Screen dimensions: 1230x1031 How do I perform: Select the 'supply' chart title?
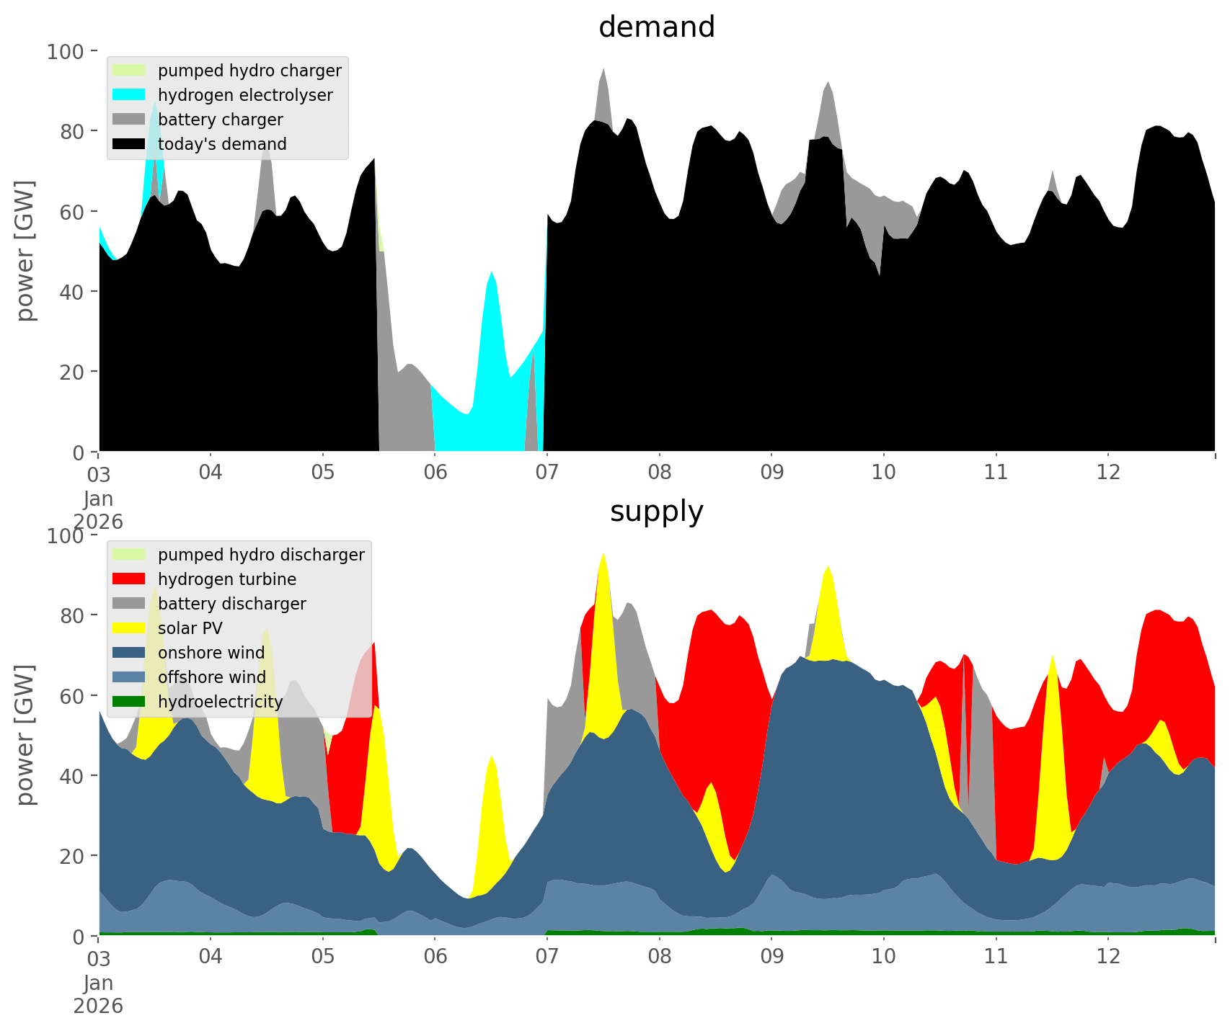(656, 512)
